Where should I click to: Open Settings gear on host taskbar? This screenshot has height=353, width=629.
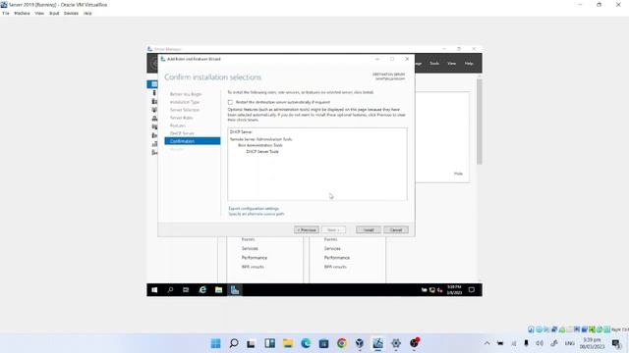pyautogui.click(x=396, y=343)
